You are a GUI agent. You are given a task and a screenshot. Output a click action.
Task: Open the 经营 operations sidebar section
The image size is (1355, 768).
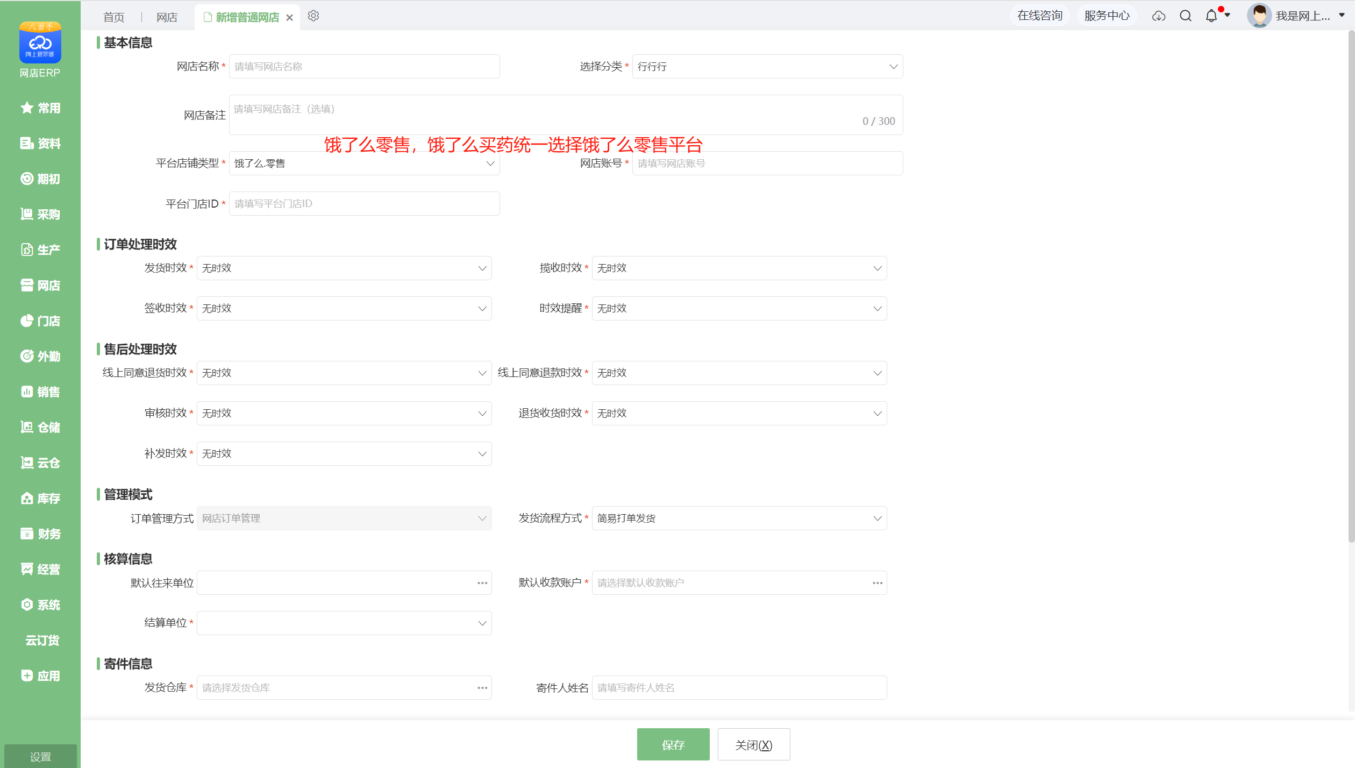coord(40,570)
